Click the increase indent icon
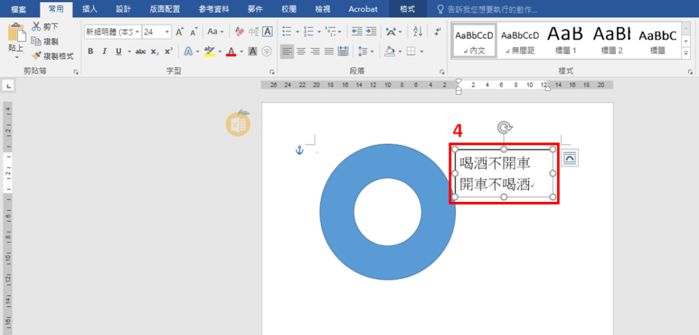 click(371, 31)
